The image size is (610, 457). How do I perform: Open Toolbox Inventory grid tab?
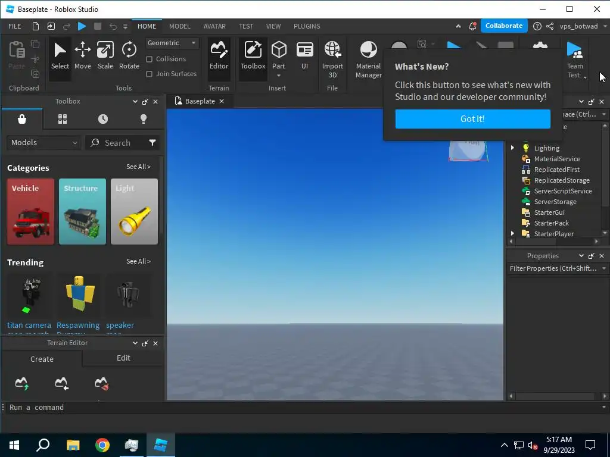(x=63, y=119)
